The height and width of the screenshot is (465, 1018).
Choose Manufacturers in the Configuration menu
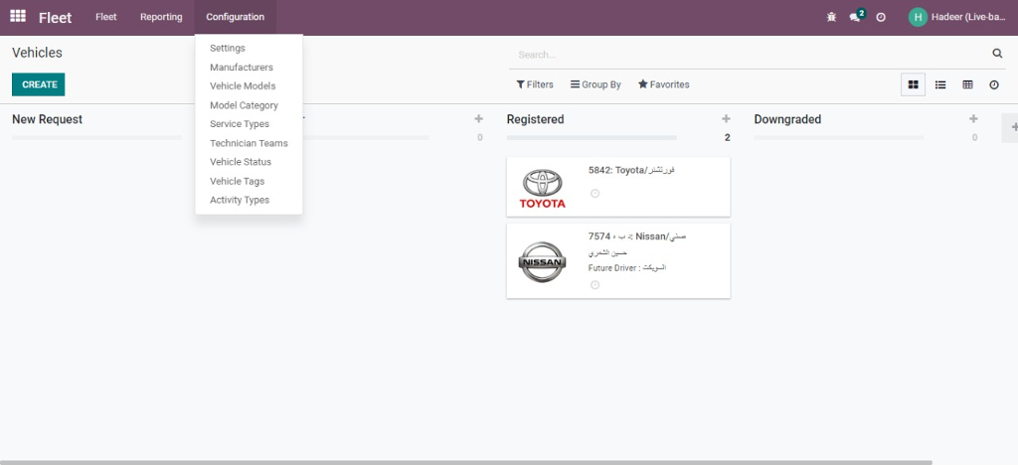tap(241, 68)
